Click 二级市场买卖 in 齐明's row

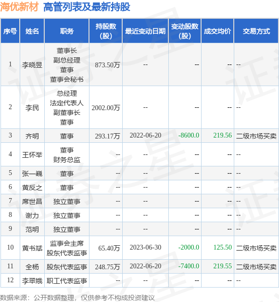[256, 136]
